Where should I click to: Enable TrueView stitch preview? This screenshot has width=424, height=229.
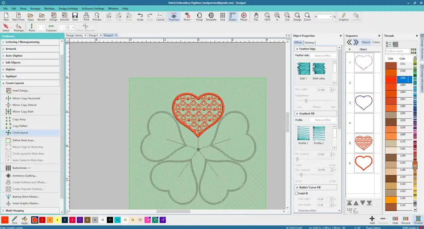pos(174,16)
